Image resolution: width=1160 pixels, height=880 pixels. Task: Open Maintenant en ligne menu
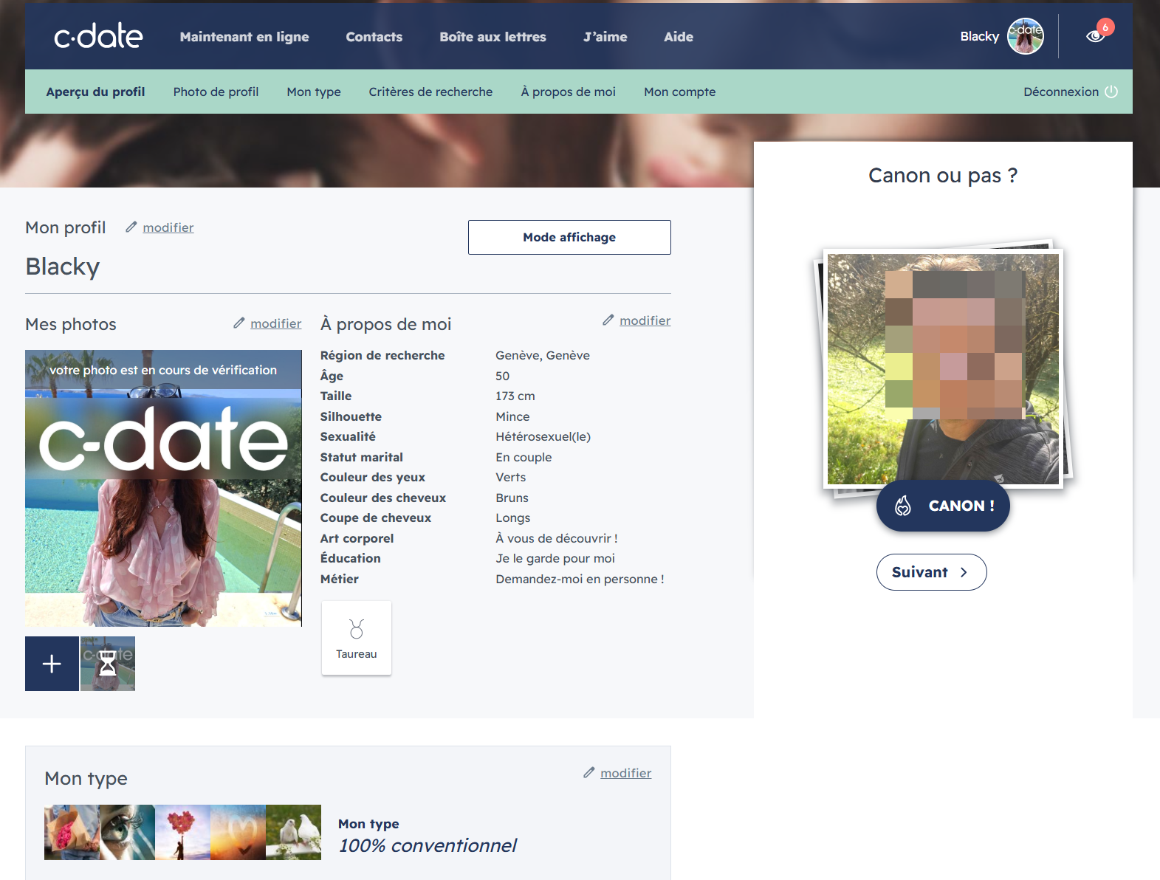244,36
